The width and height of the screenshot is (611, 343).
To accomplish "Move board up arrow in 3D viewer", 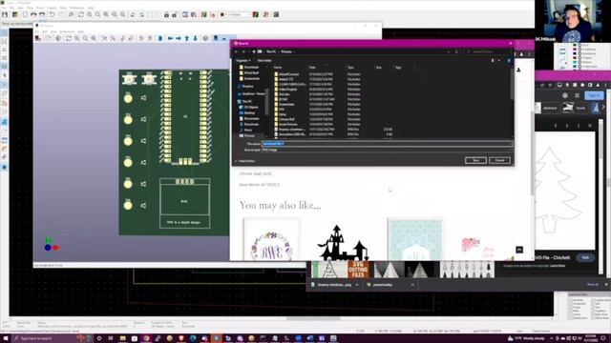I will pos(187,38).
